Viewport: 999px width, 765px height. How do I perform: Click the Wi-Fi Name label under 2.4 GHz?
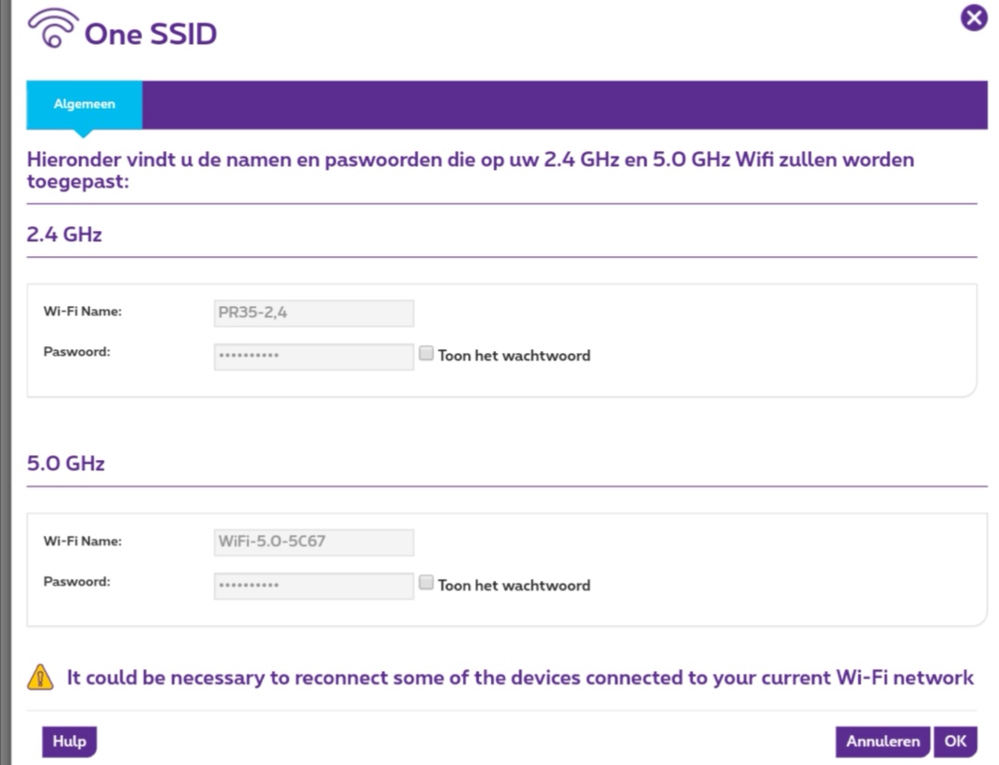[x=83, y=312]
